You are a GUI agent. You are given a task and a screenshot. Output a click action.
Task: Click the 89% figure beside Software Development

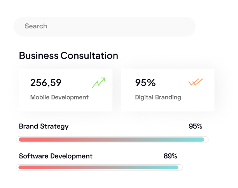(170, 156)
